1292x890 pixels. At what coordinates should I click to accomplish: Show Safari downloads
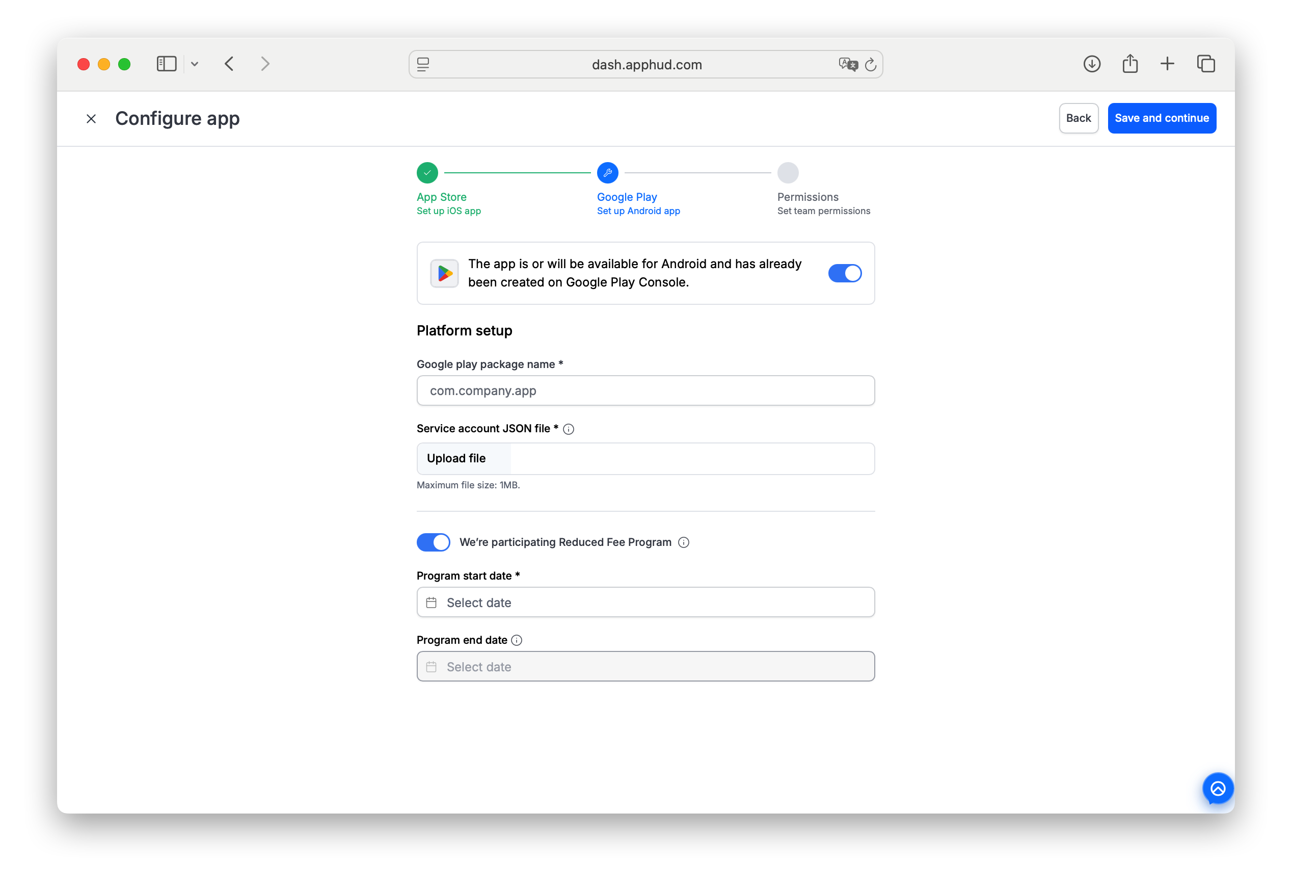coord(1091,64)
